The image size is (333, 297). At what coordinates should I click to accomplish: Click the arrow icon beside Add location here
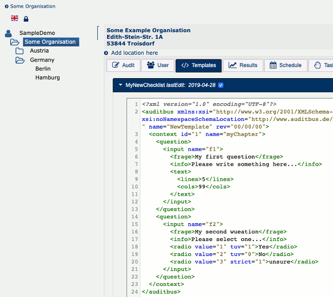tap(106, 53)
